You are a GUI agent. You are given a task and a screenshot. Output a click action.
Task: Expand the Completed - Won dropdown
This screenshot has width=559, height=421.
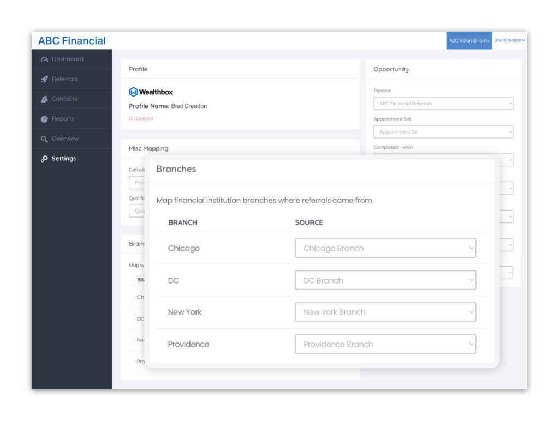(x=508, y=160)
